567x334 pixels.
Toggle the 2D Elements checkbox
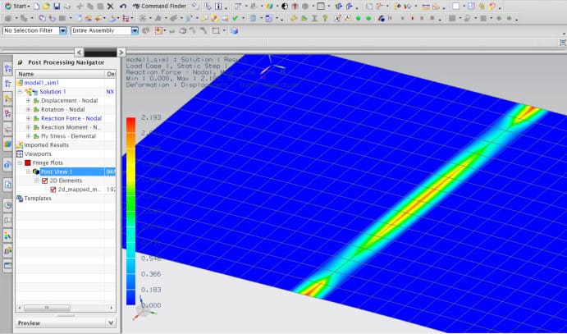44,181
